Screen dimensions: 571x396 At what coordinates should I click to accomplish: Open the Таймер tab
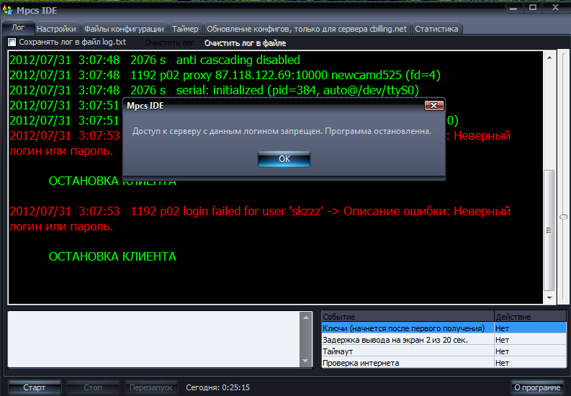point(185,29)
